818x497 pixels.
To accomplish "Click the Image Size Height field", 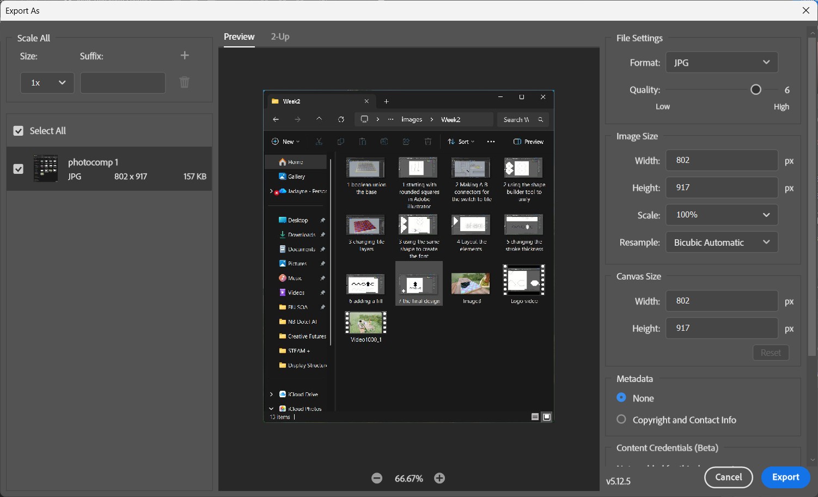I will click(722, 187).
